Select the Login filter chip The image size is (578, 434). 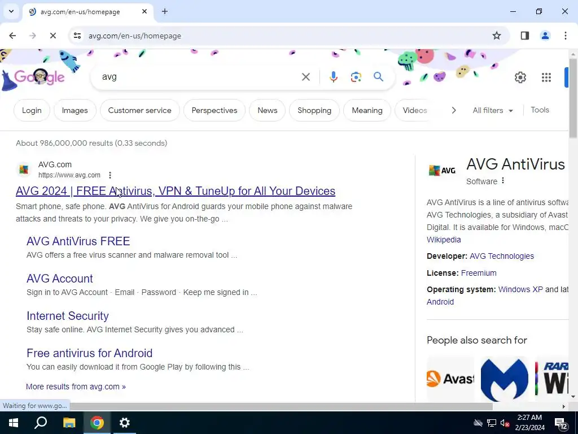click(x=32, y=110)
